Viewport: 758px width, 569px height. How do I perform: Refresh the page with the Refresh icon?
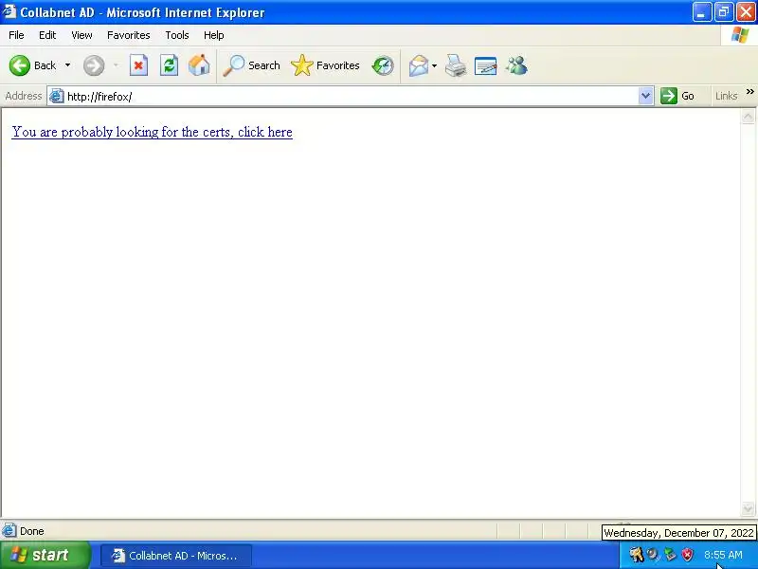click(169, 65)
